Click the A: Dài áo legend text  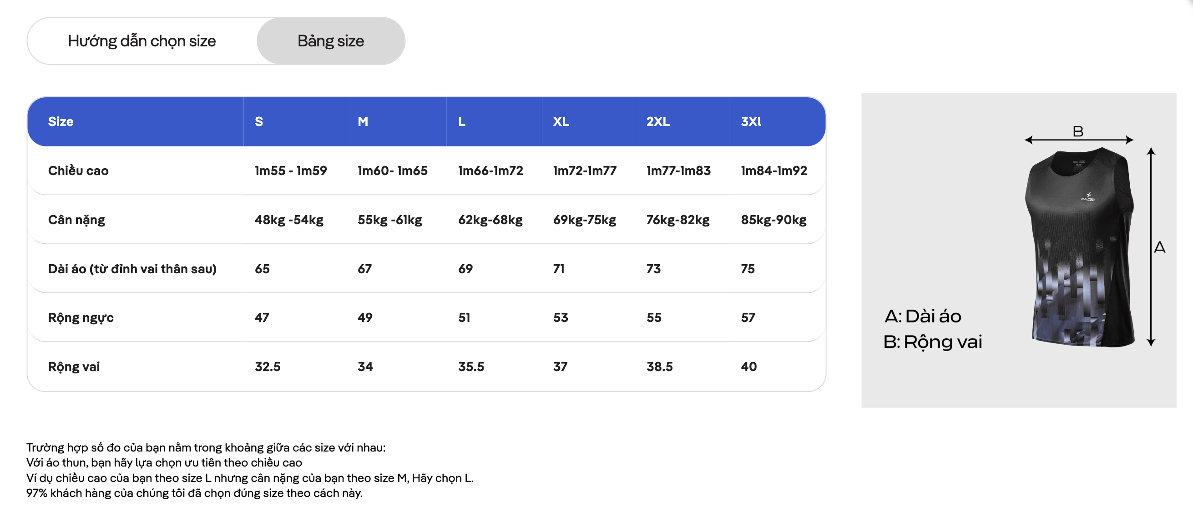923,316
